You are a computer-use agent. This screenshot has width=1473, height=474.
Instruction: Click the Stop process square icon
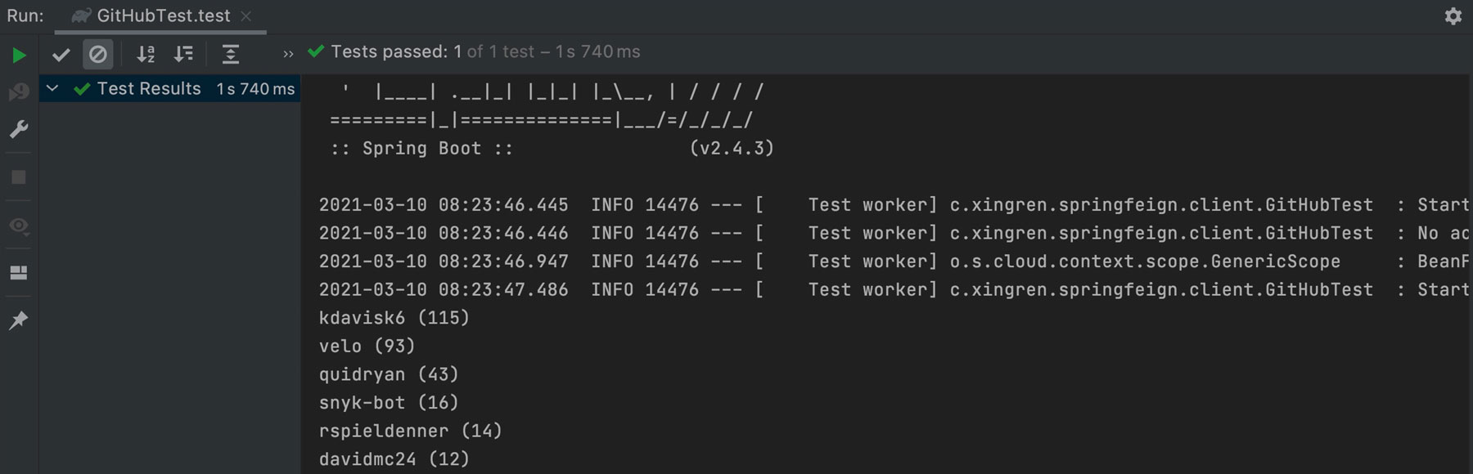(19, 177)
